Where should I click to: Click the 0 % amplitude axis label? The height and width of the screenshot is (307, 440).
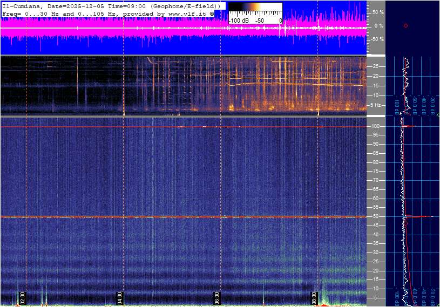(x=378, y=26)
